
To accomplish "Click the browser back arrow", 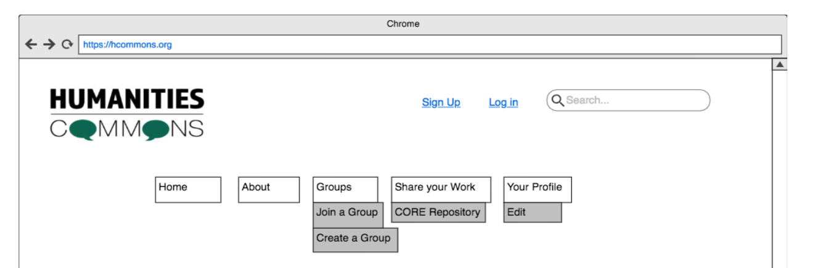I will [31, 44].
